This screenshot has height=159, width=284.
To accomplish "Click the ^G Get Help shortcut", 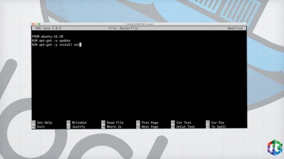I will click(x=42, y=123).
